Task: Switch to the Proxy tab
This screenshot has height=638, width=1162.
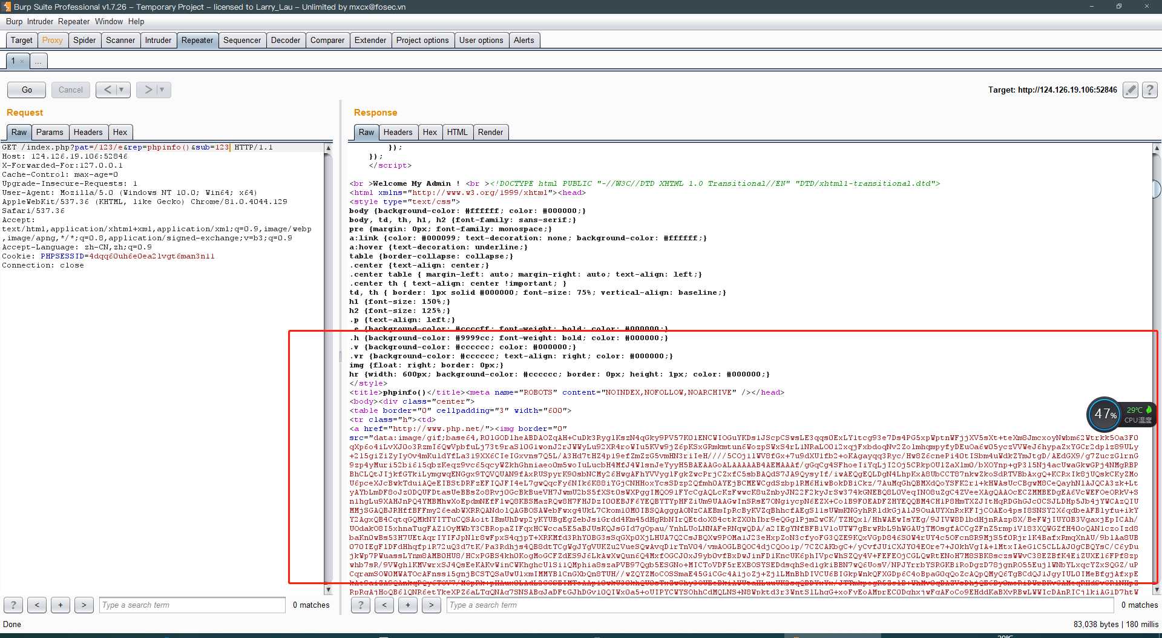Action: click(53, 41)
